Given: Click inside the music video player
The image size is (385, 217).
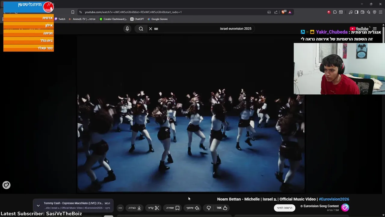Looking at the screenshot, I should 191,114.
